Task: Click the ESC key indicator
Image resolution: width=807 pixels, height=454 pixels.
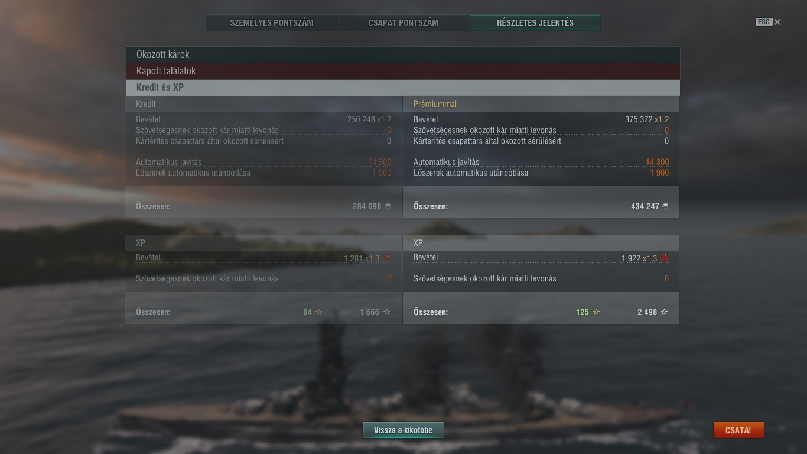Action: pyautogui.click(x=764, y=22)
